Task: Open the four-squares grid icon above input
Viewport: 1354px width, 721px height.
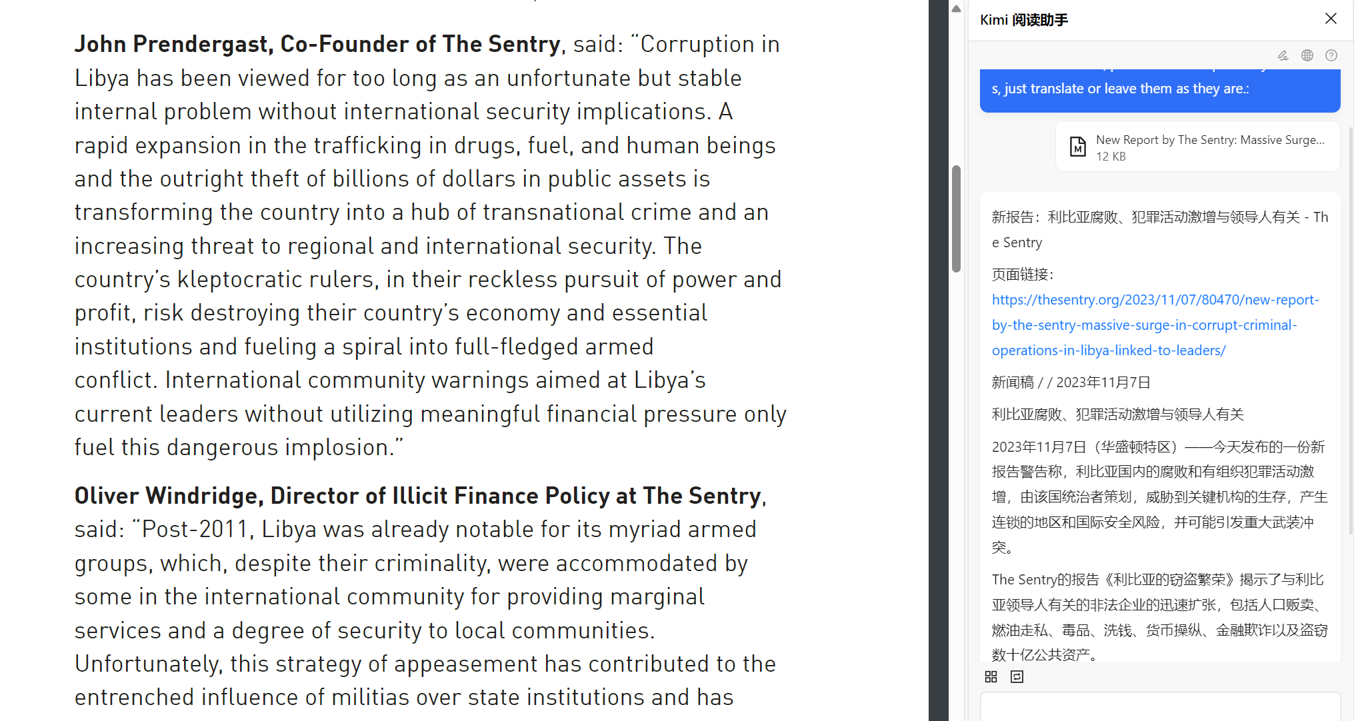Action: [991, 676]
